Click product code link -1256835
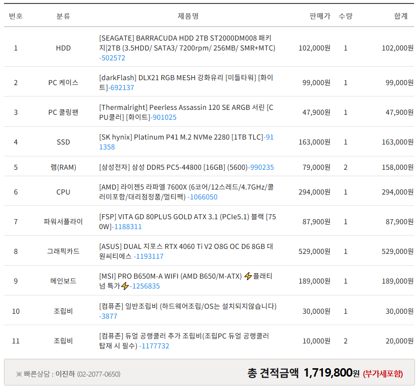This screenshot has width=416, height=388. tap(145, 286)
